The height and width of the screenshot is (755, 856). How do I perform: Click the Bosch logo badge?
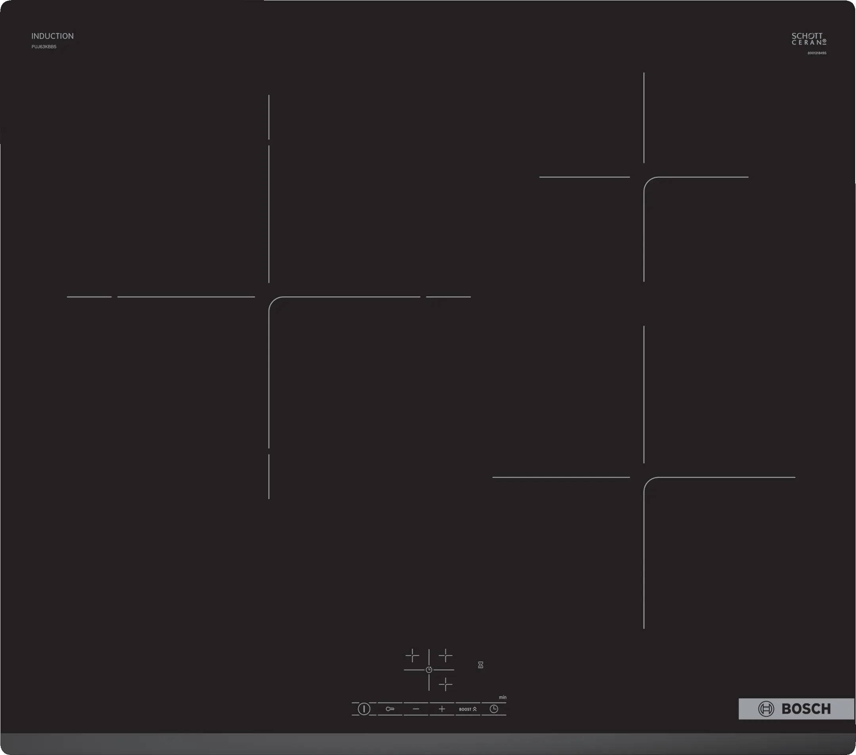pos(796,709)
